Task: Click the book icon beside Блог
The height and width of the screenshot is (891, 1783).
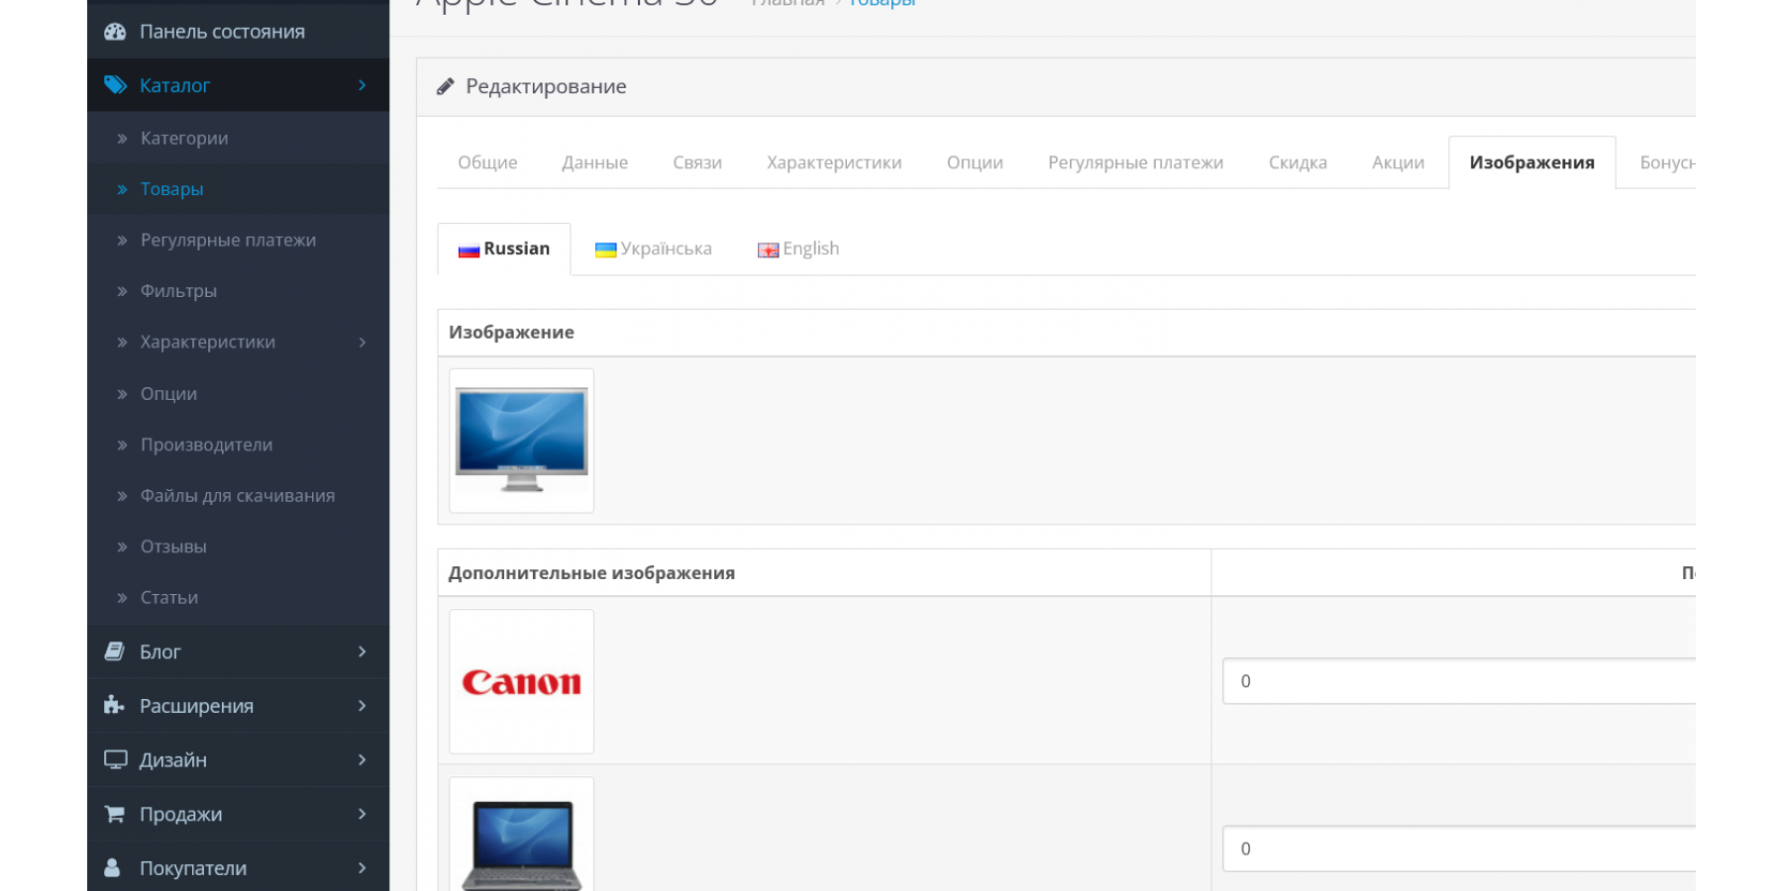Action: pos(115,651)
